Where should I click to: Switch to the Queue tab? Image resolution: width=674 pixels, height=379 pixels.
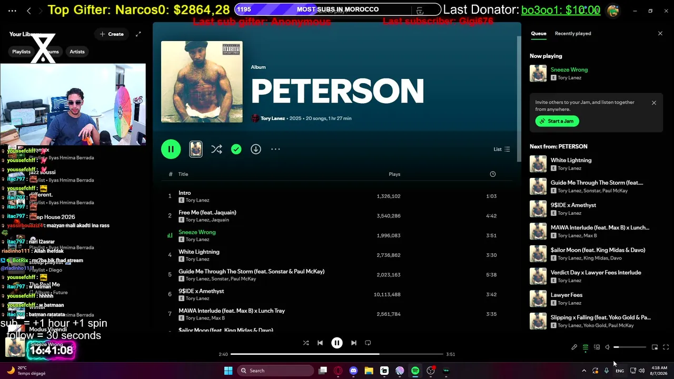click(539, 34)
